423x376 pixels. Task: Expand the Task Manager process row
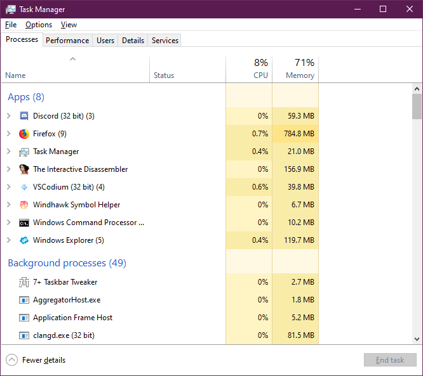(x=9, y=152)
